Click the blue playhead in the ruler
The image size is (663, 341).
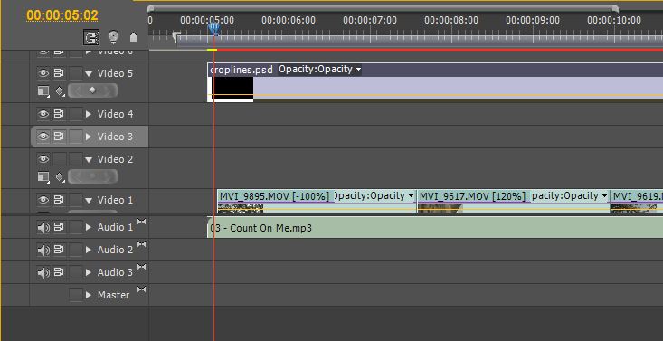[x=214, y=29]
